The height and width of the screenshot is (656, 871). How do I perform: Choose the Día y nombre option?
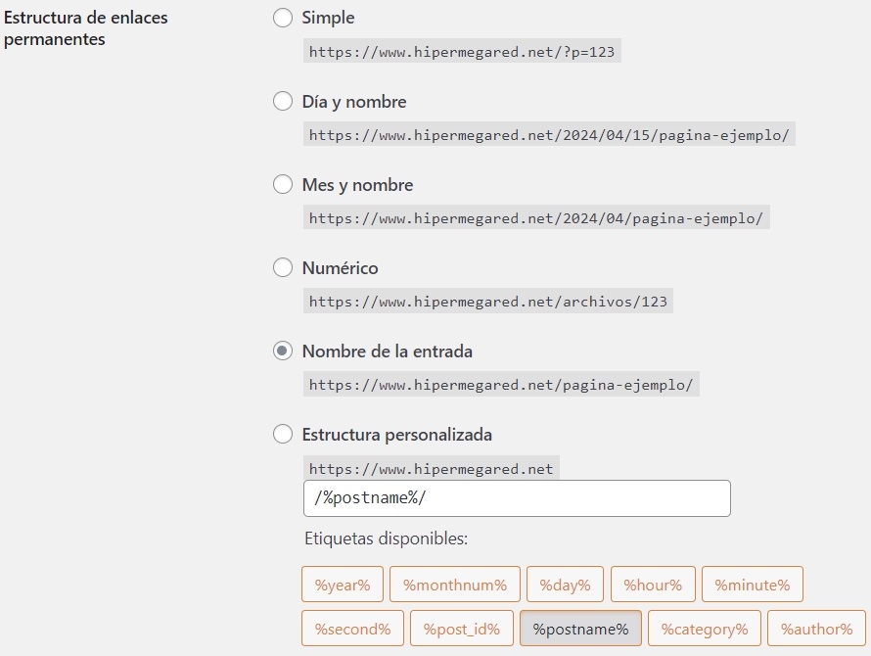coord(283,101)
